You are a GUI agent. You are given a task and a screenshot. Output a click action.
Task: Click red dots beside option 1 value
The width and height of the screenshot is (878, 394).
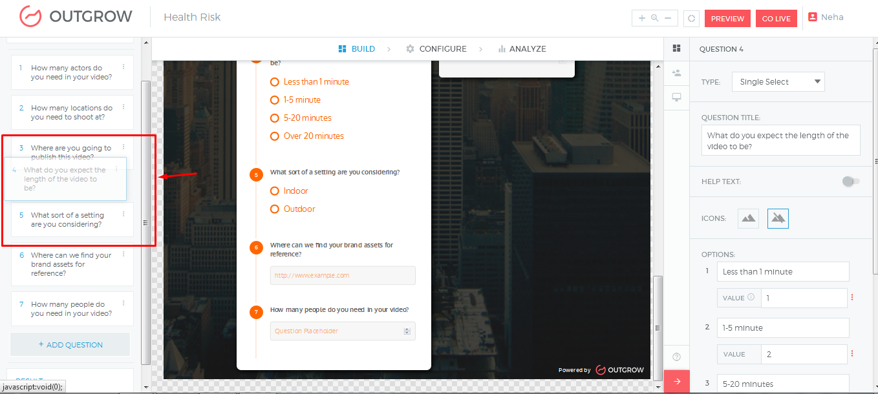point(852,298)
